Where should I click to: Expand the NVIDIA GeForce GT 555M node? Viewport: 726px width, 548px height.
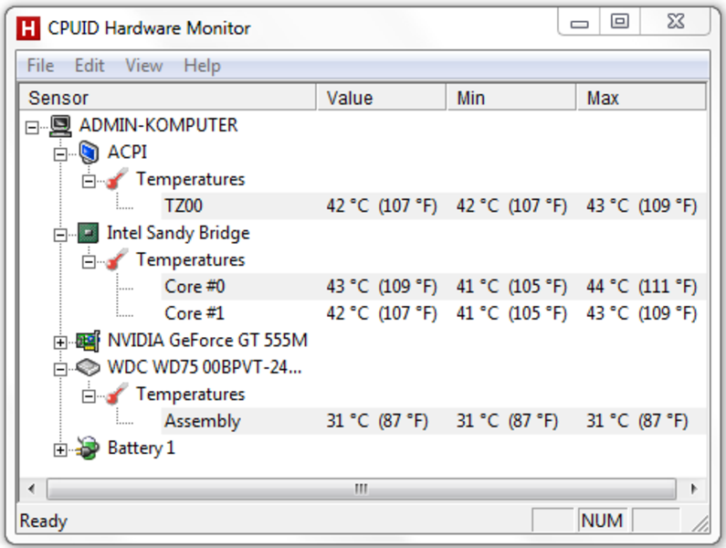tap(60, 342)
